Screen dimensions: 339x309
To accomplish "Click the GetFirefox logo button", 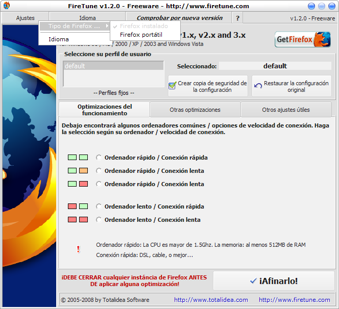I will point(302,39).
